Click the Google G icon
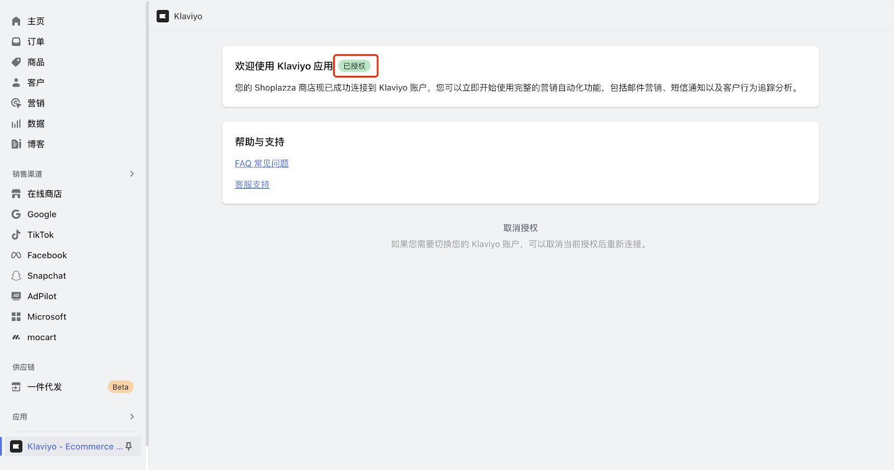This screenshot has height=470, width=894. tap(16, 214)
